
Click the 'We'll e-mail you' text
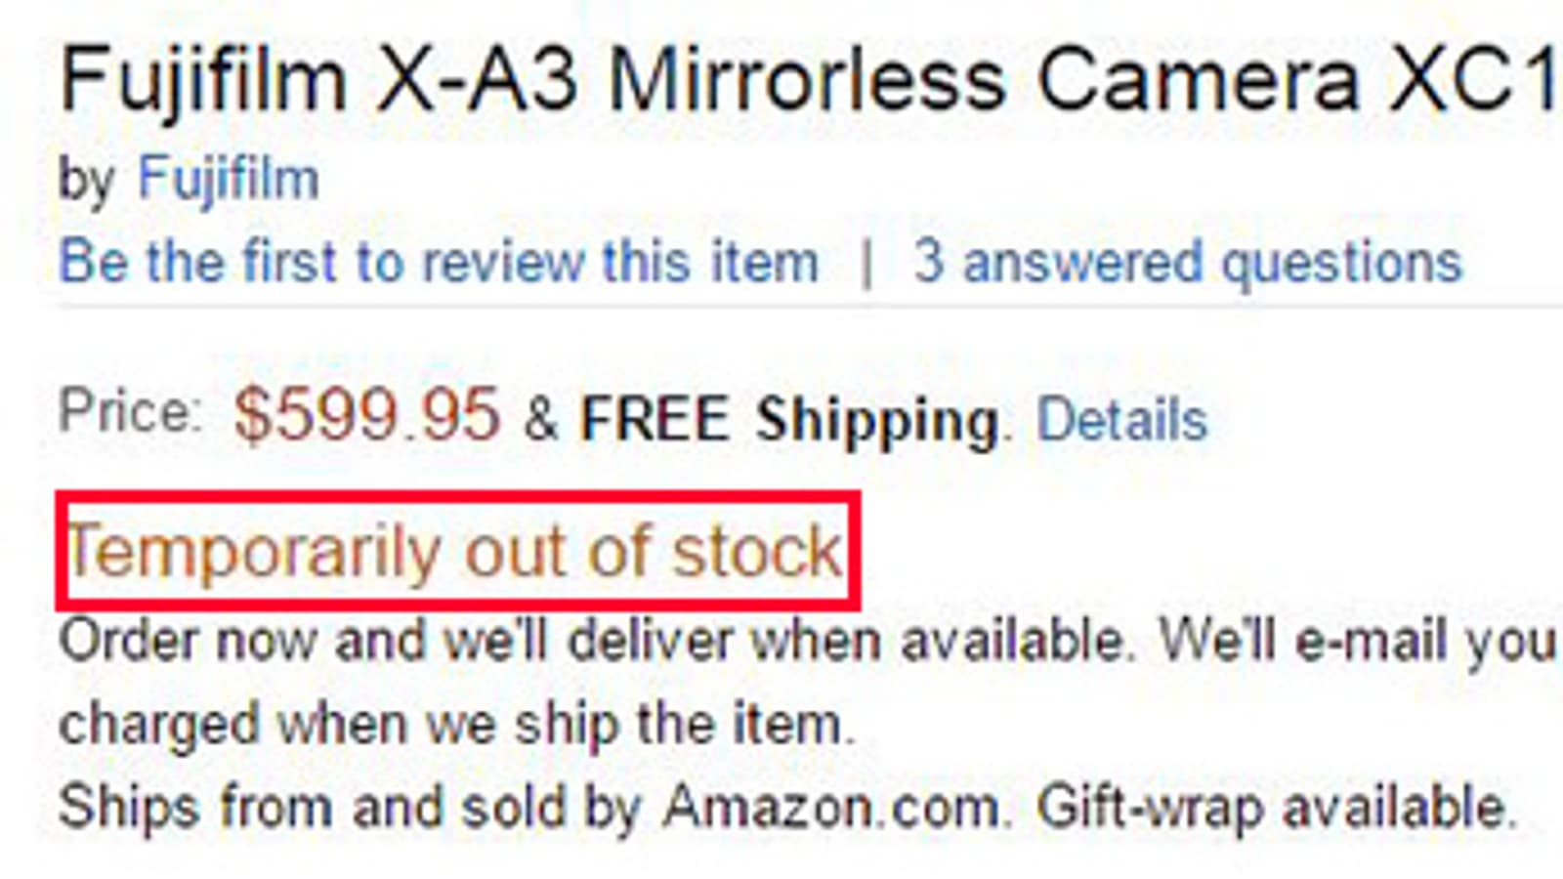tap(1356, 642)
